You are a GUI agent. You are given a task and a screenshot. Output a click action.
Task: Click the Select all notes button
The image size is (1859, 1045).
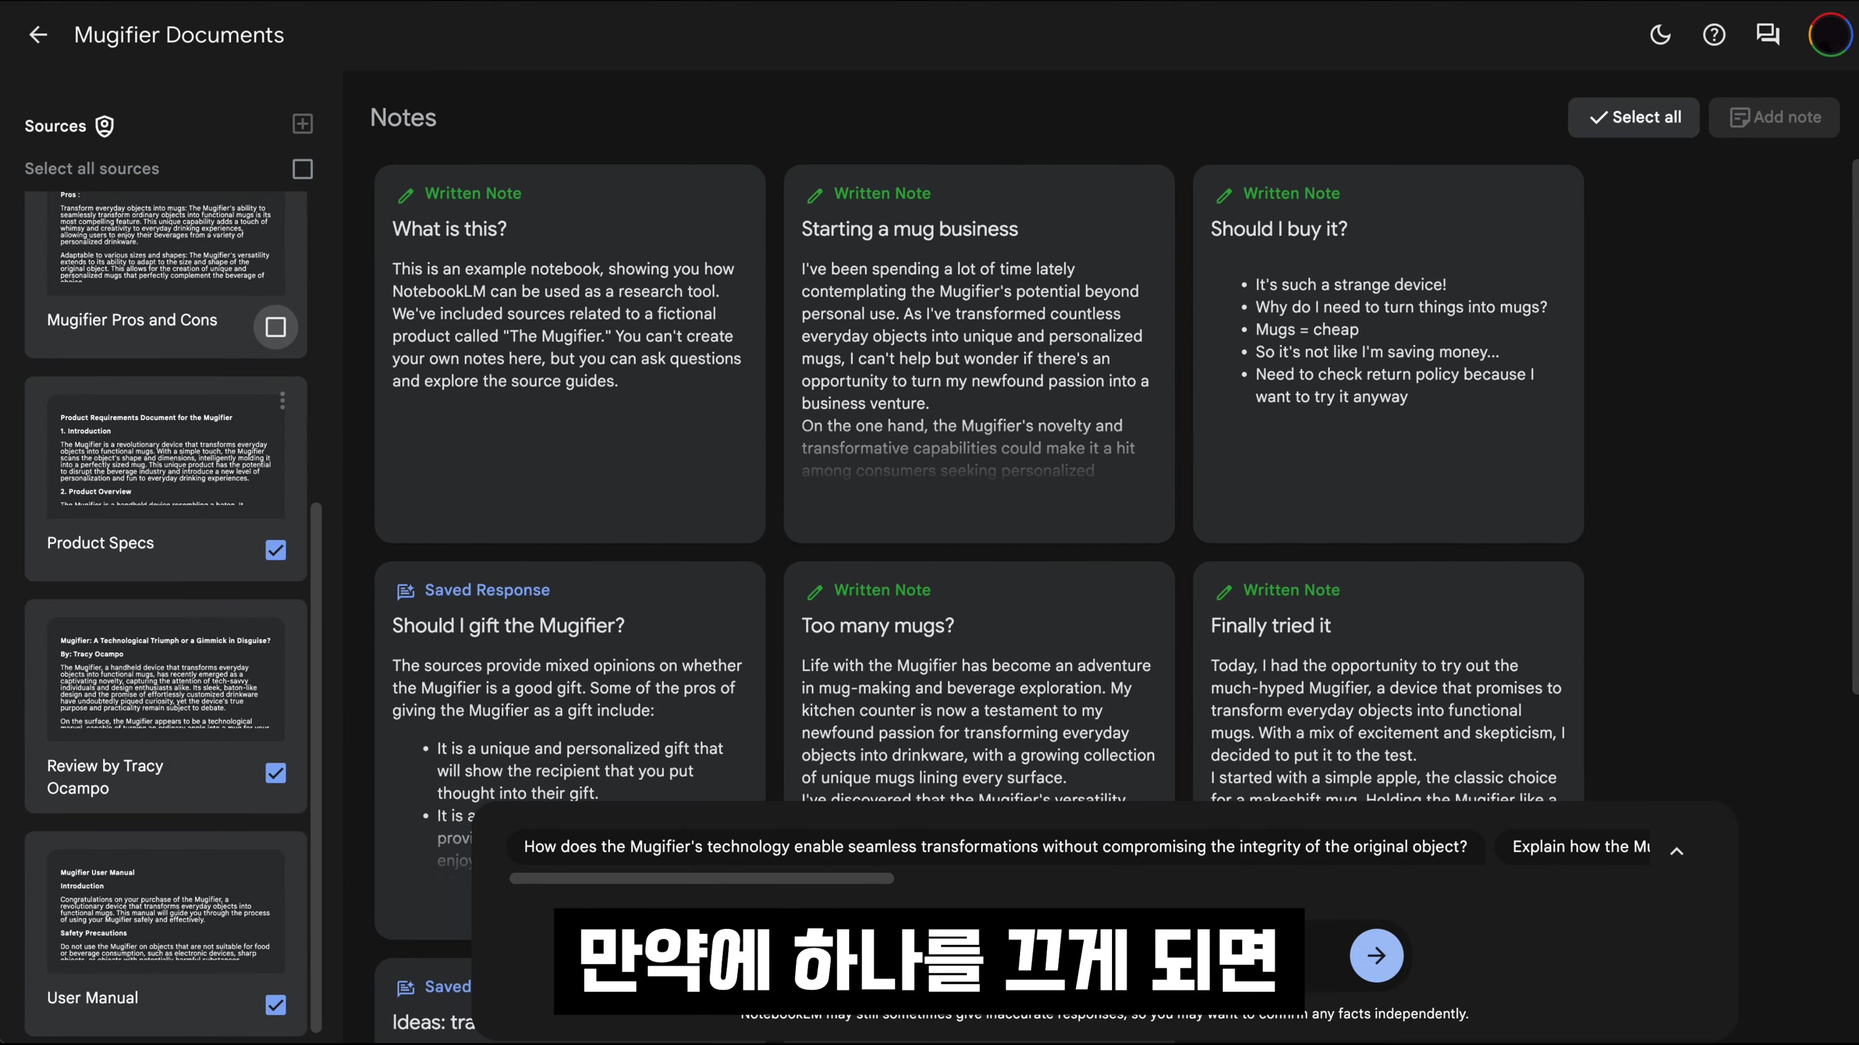coord(1633,117)
